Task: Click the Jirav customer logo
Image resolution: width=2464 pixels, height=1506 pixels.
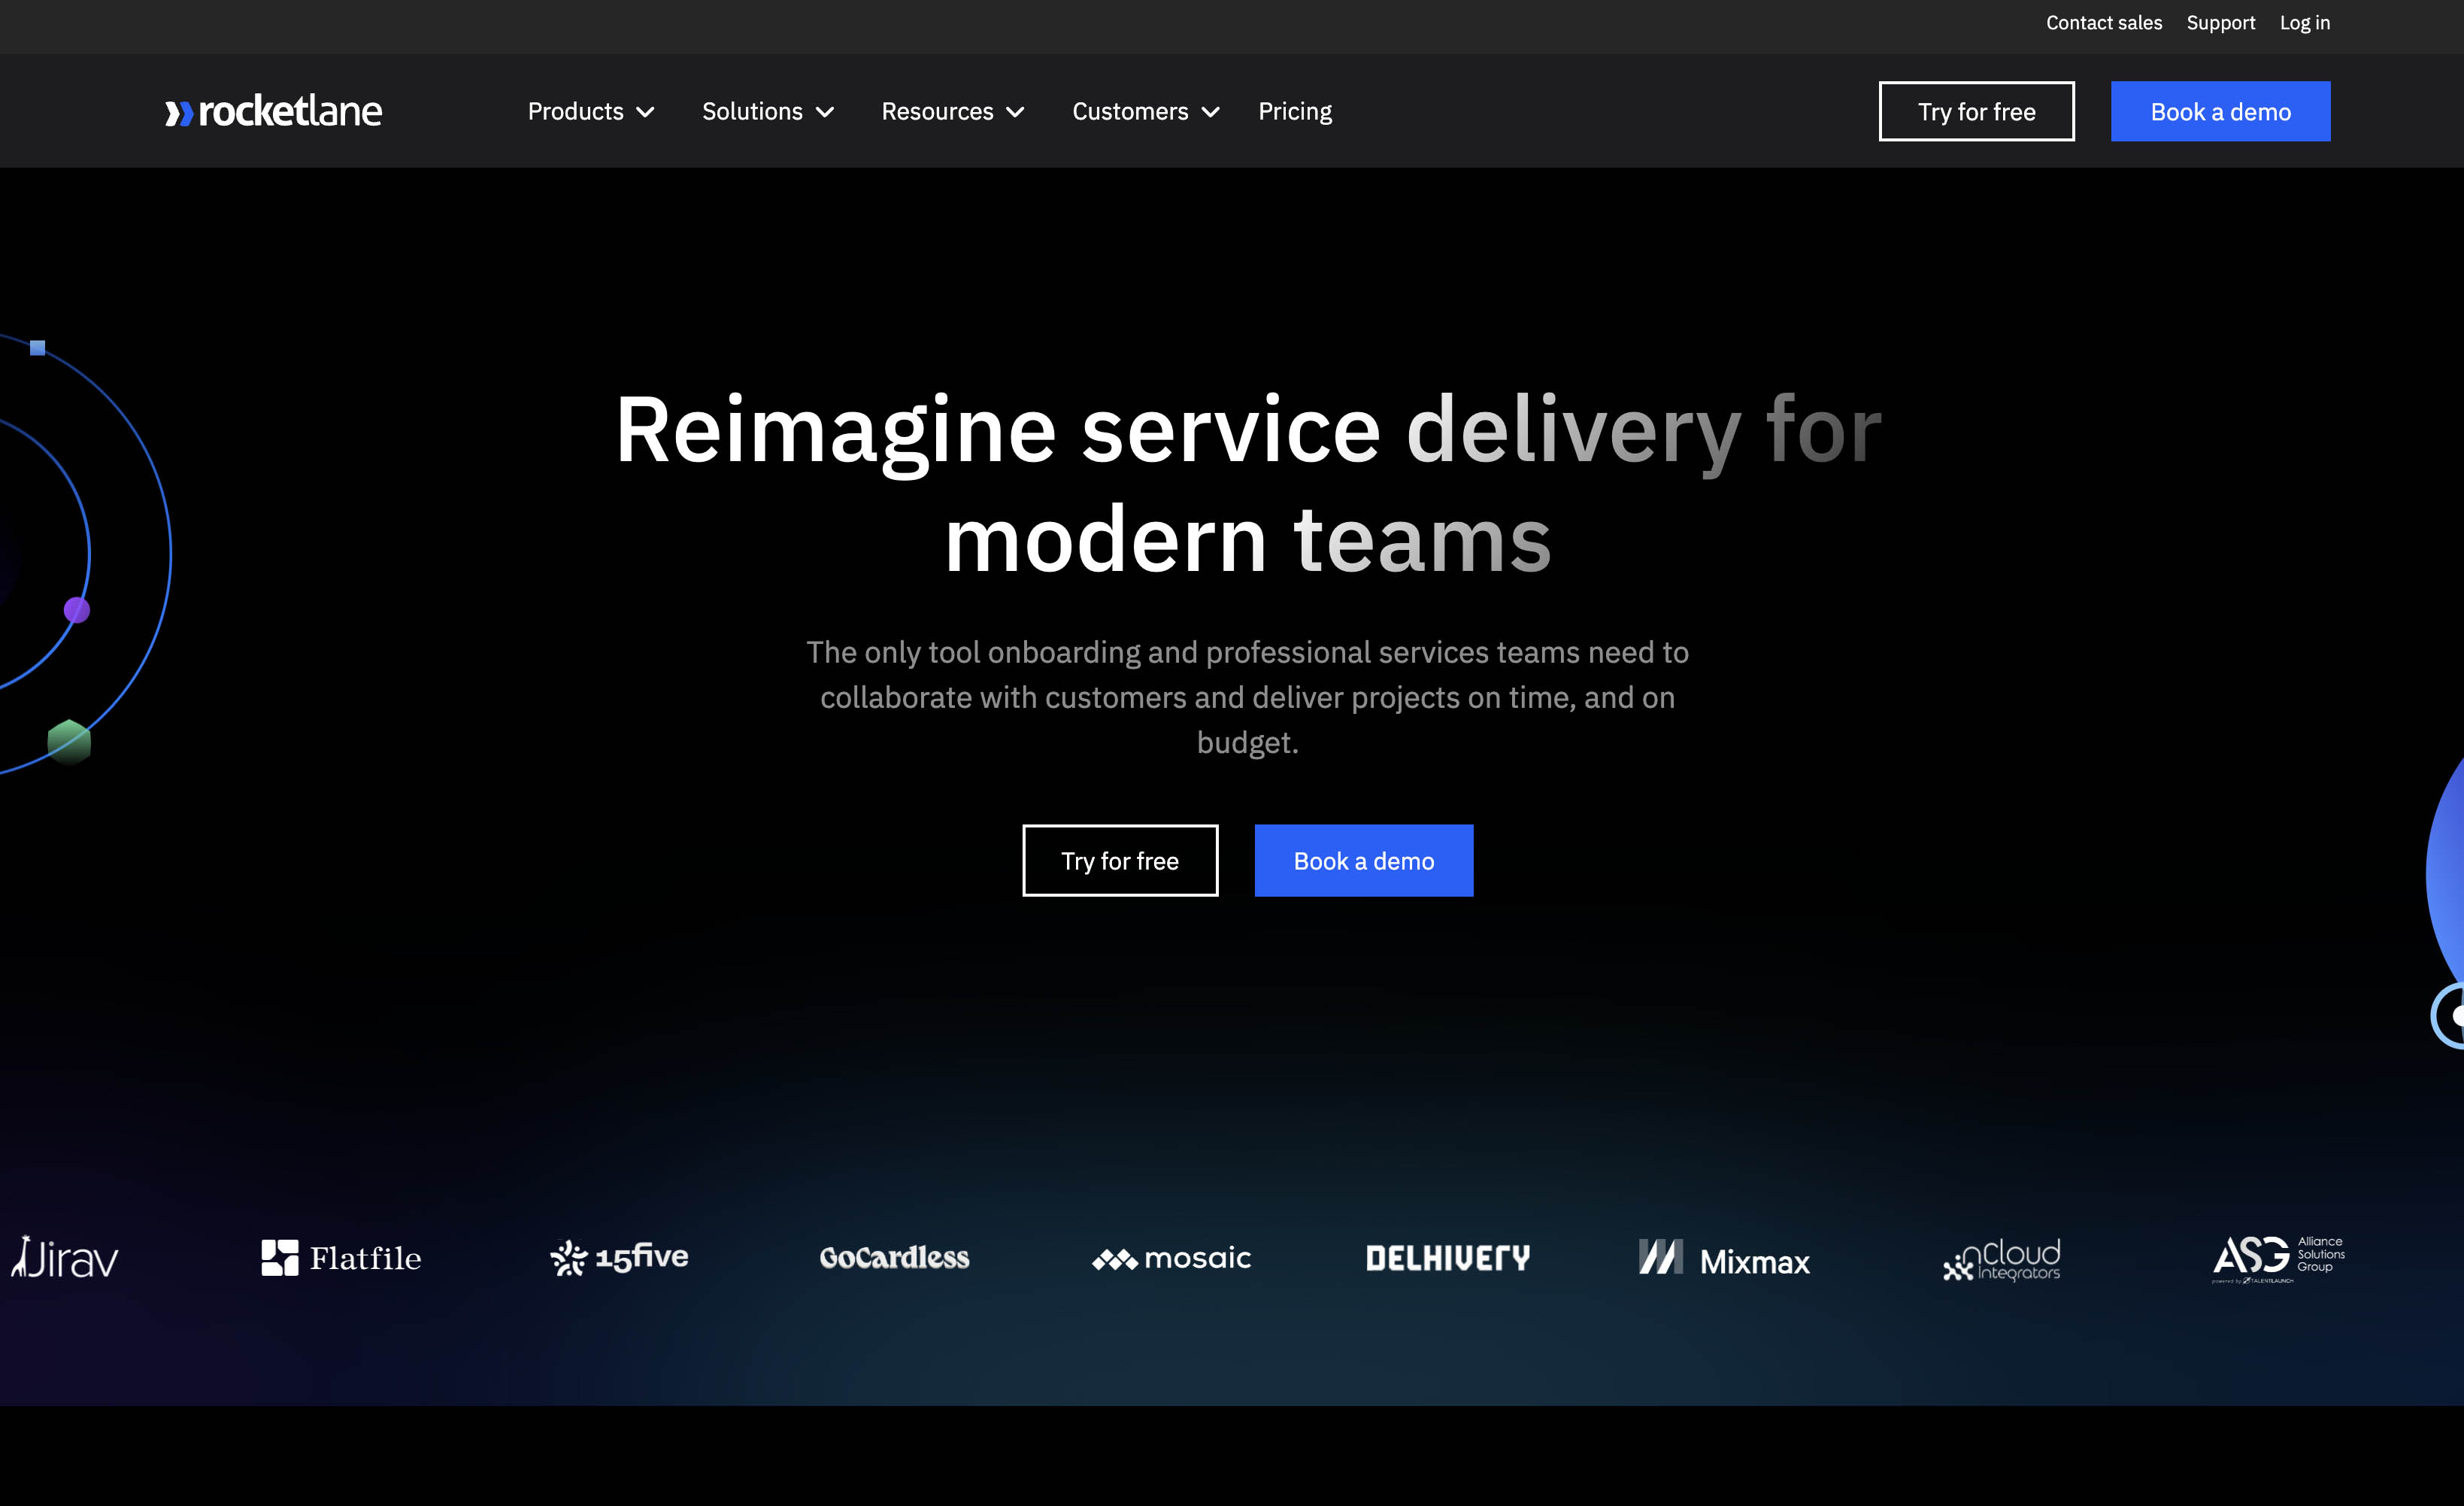Action: pos(65,1258)
